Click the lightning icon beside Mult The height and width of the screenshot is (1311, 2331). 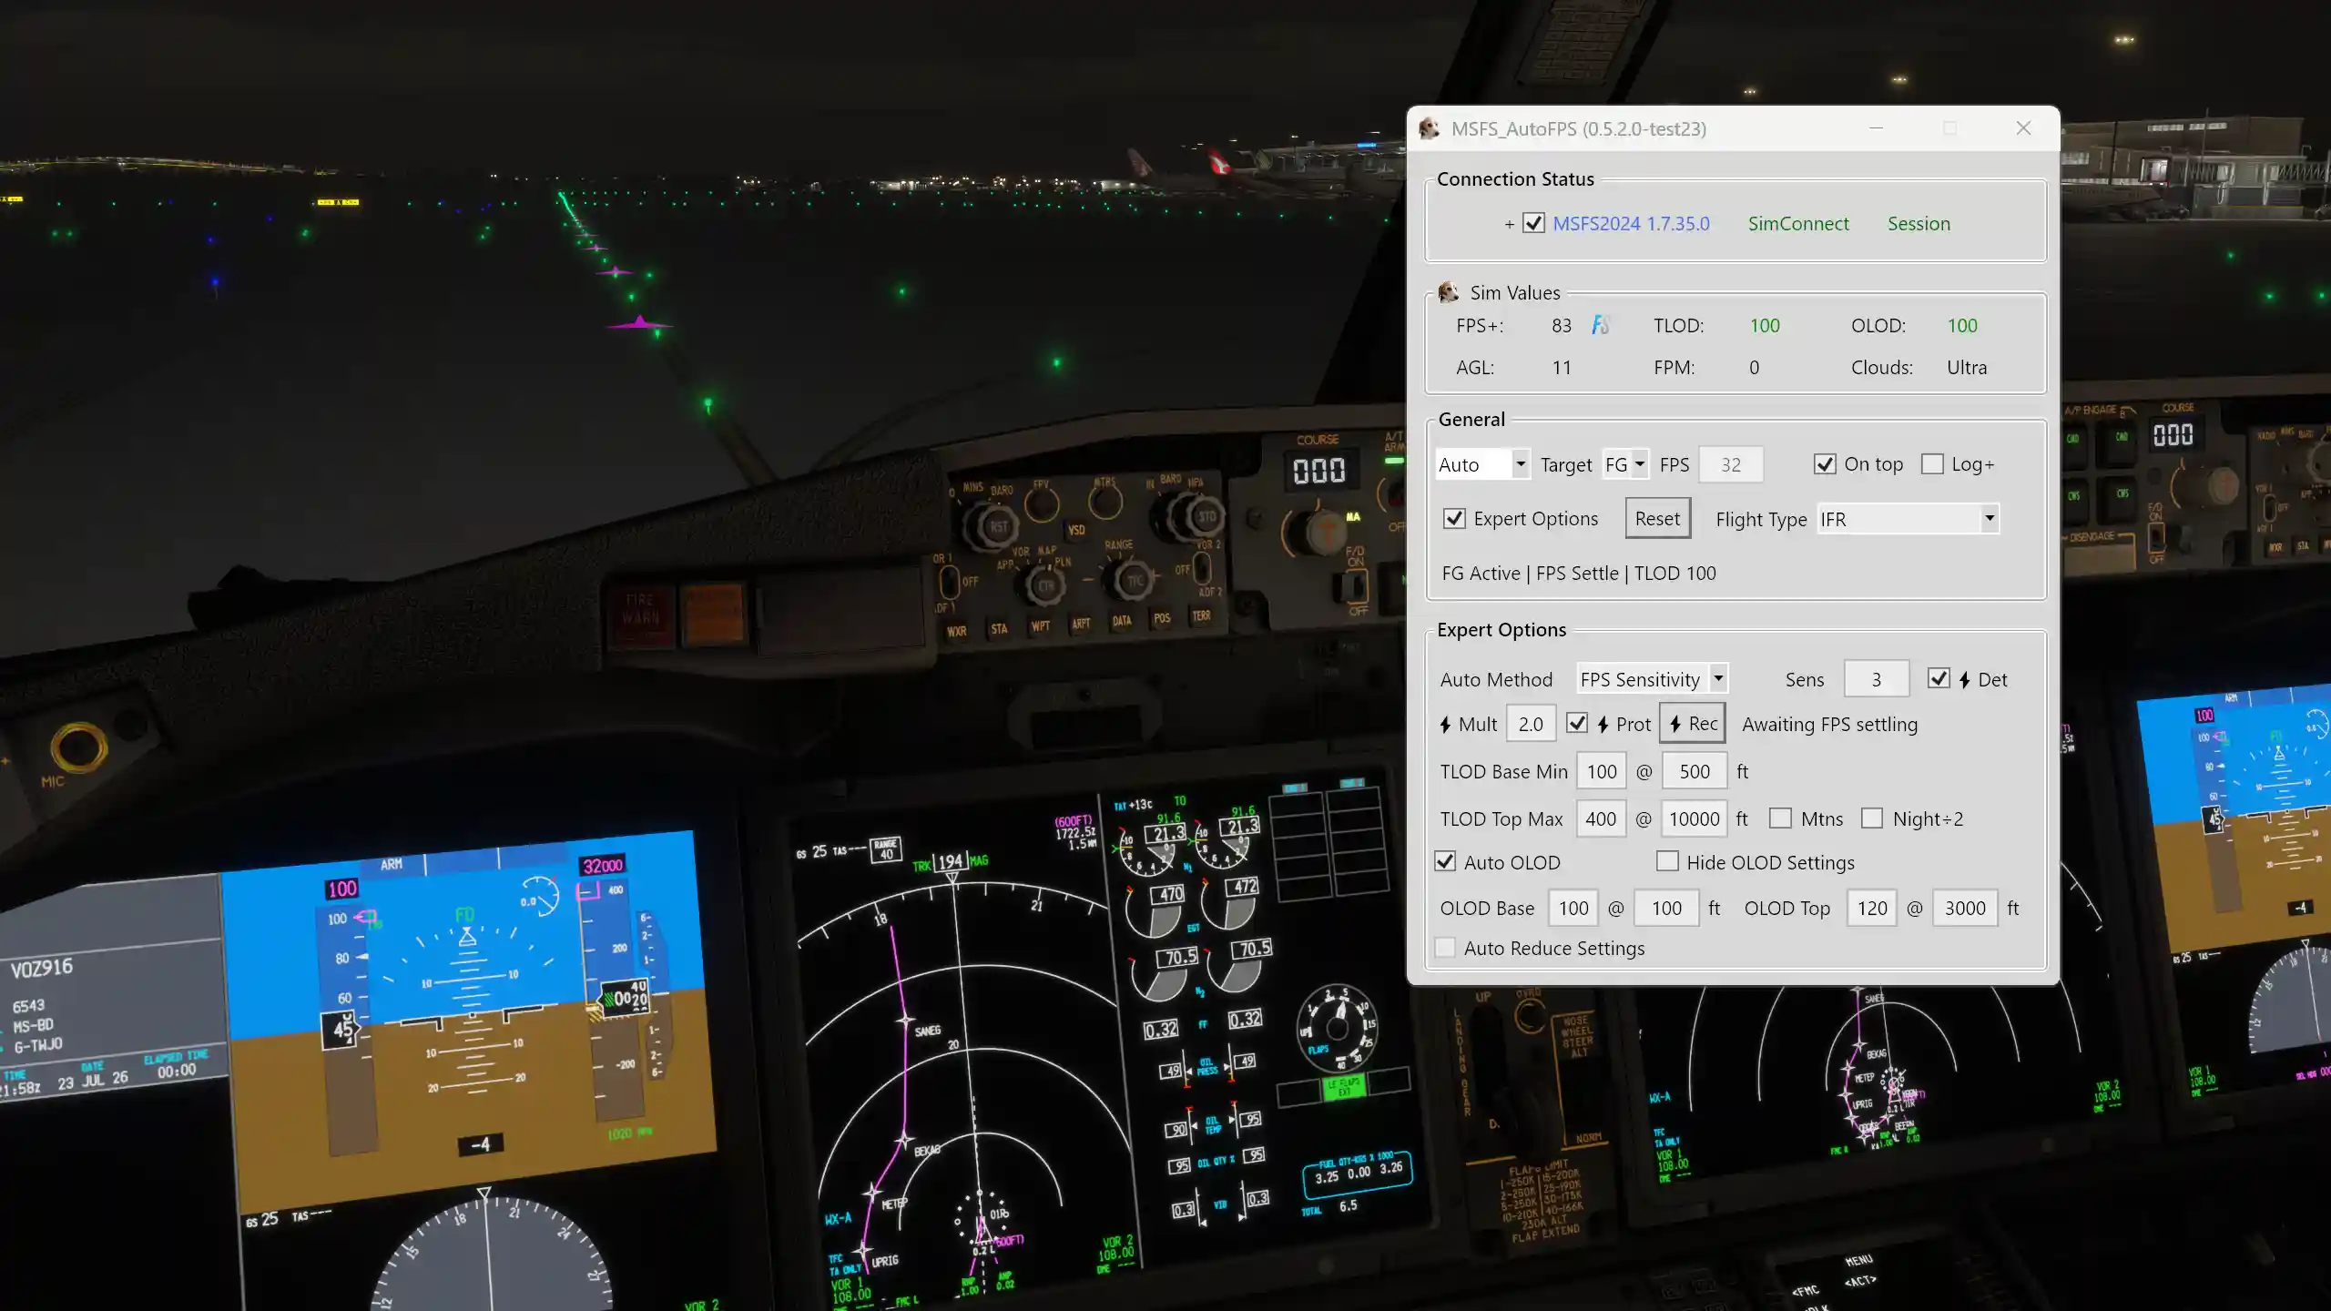1445,725
